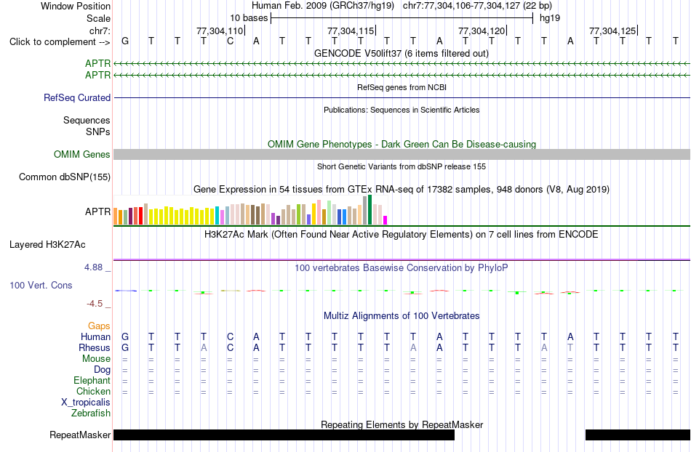The image size is (691, 452).
Task: Click the 'C' base in the Rhesus row
Action: click(230, 347)
